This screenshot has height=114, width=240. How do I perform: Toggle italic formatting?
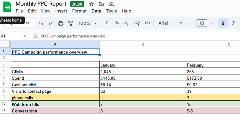coord(233,23)
